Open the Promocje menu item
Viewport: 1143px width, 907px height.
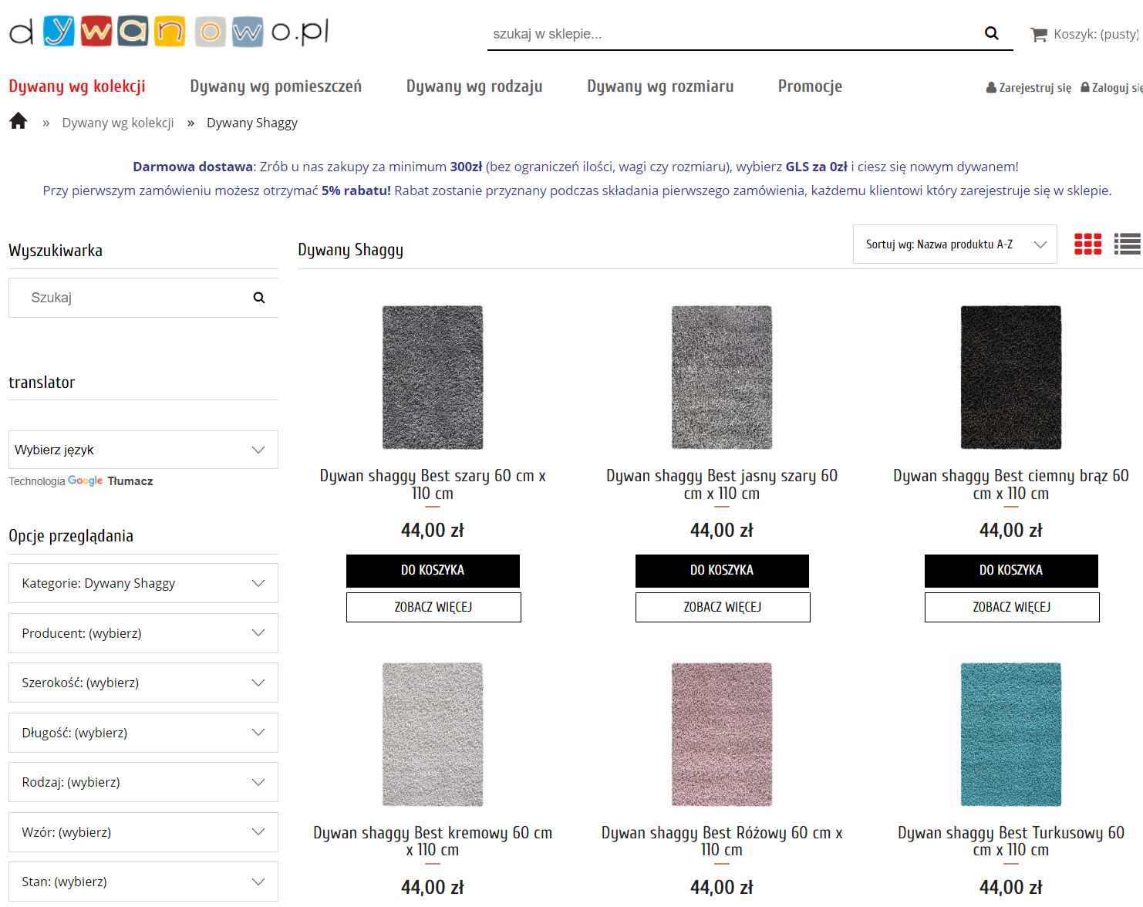point(810,86)
